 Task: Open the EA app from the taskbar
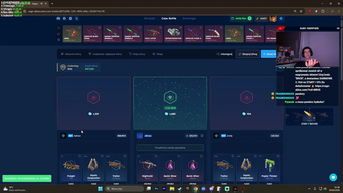click(203, 189)
